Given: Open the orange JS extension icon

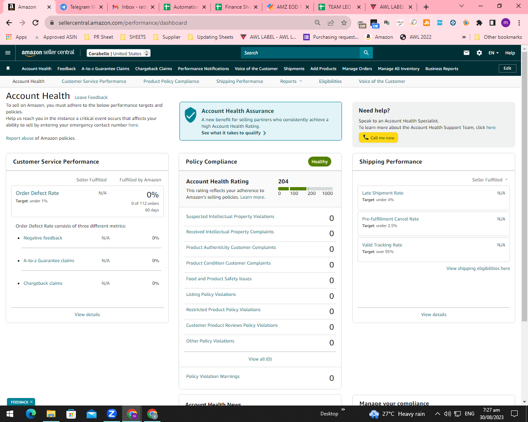Looking at the screenshot, I should click(x=427, y=23).
